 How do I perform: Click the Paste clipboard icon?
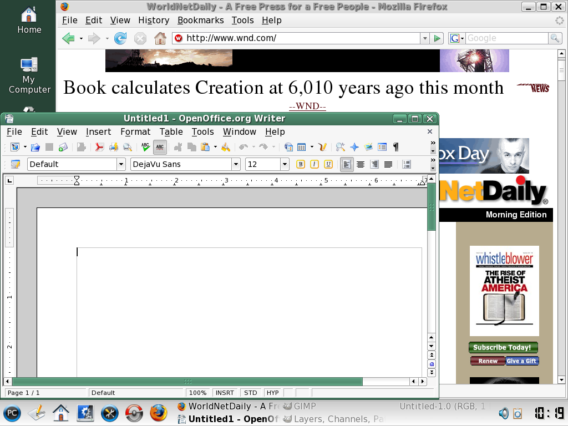[205, 147]
